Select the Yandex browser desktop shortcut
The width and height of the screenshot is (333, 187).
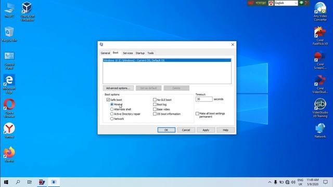tap(9, 130)
